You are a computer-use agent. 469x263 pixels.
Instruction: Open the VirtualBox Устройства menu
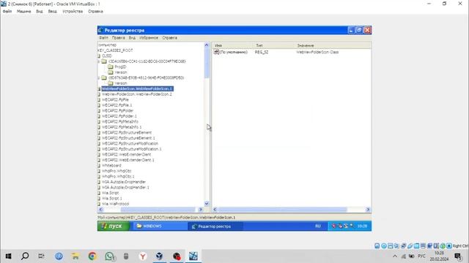73,12
